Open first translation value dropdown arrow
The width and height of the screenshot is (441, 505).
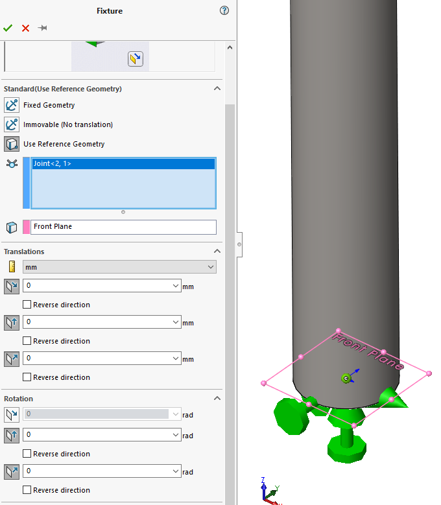(176, 286)
